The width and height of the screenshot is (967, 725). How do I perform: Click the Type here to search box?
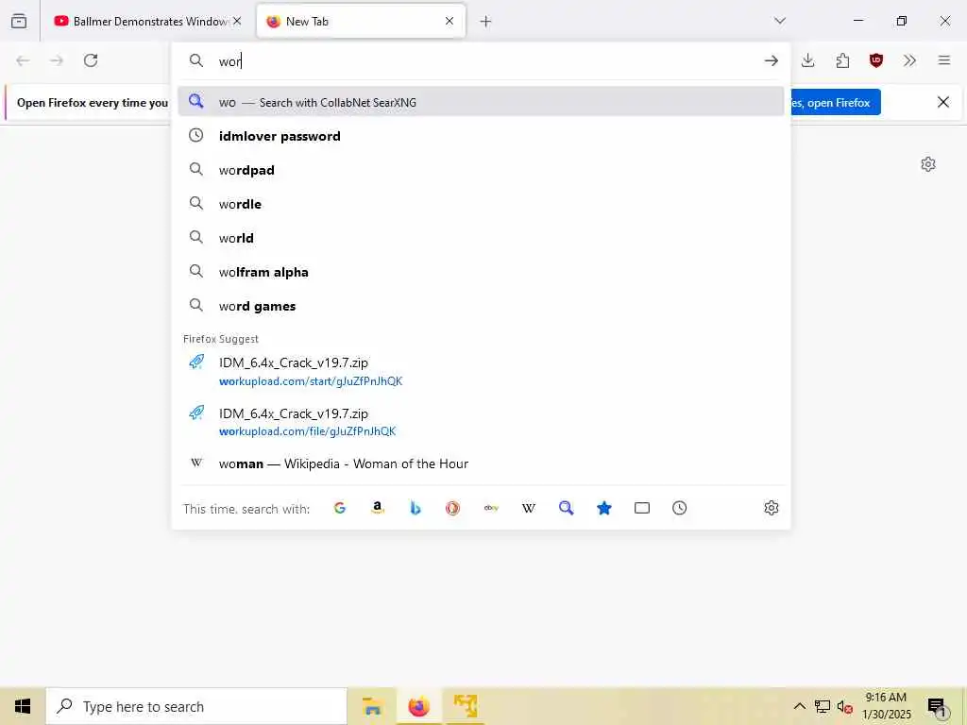[196, 706]
